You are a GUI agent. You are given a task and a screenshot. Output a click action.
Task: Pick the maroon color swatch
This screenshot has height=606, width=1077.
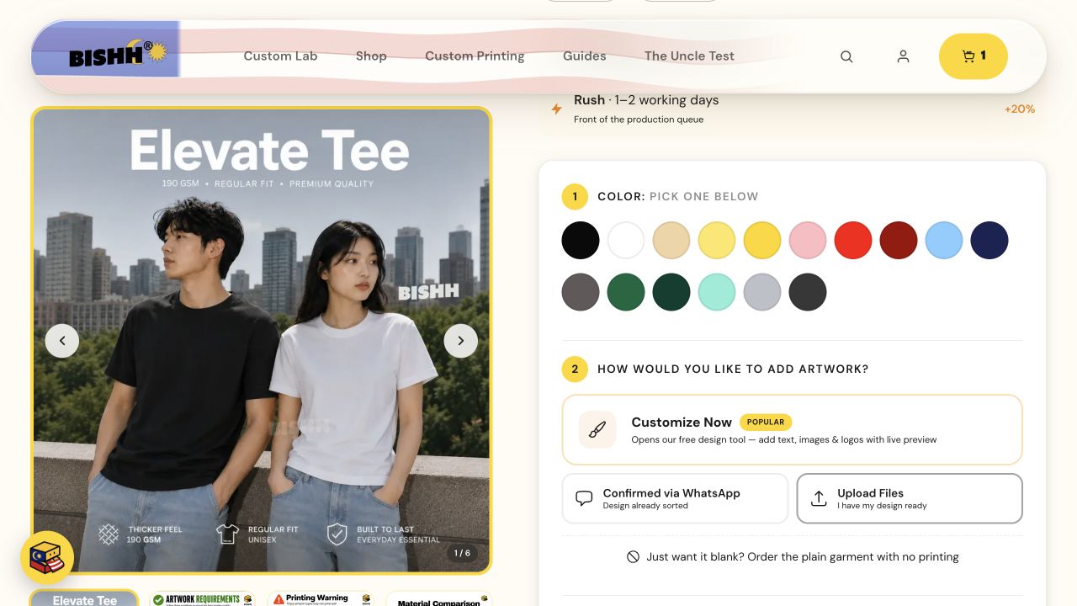[x=899, y=240]
